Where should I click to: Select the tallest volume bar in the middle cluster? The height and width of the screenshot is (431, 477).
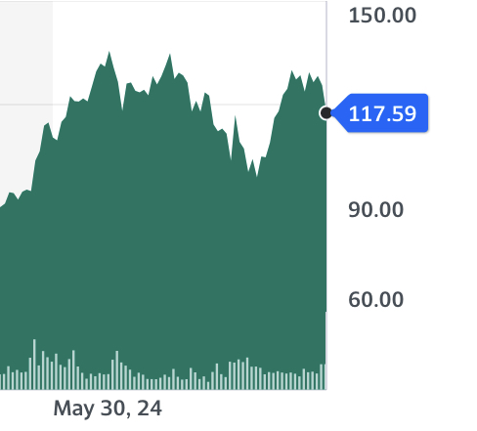click(117, 370)
